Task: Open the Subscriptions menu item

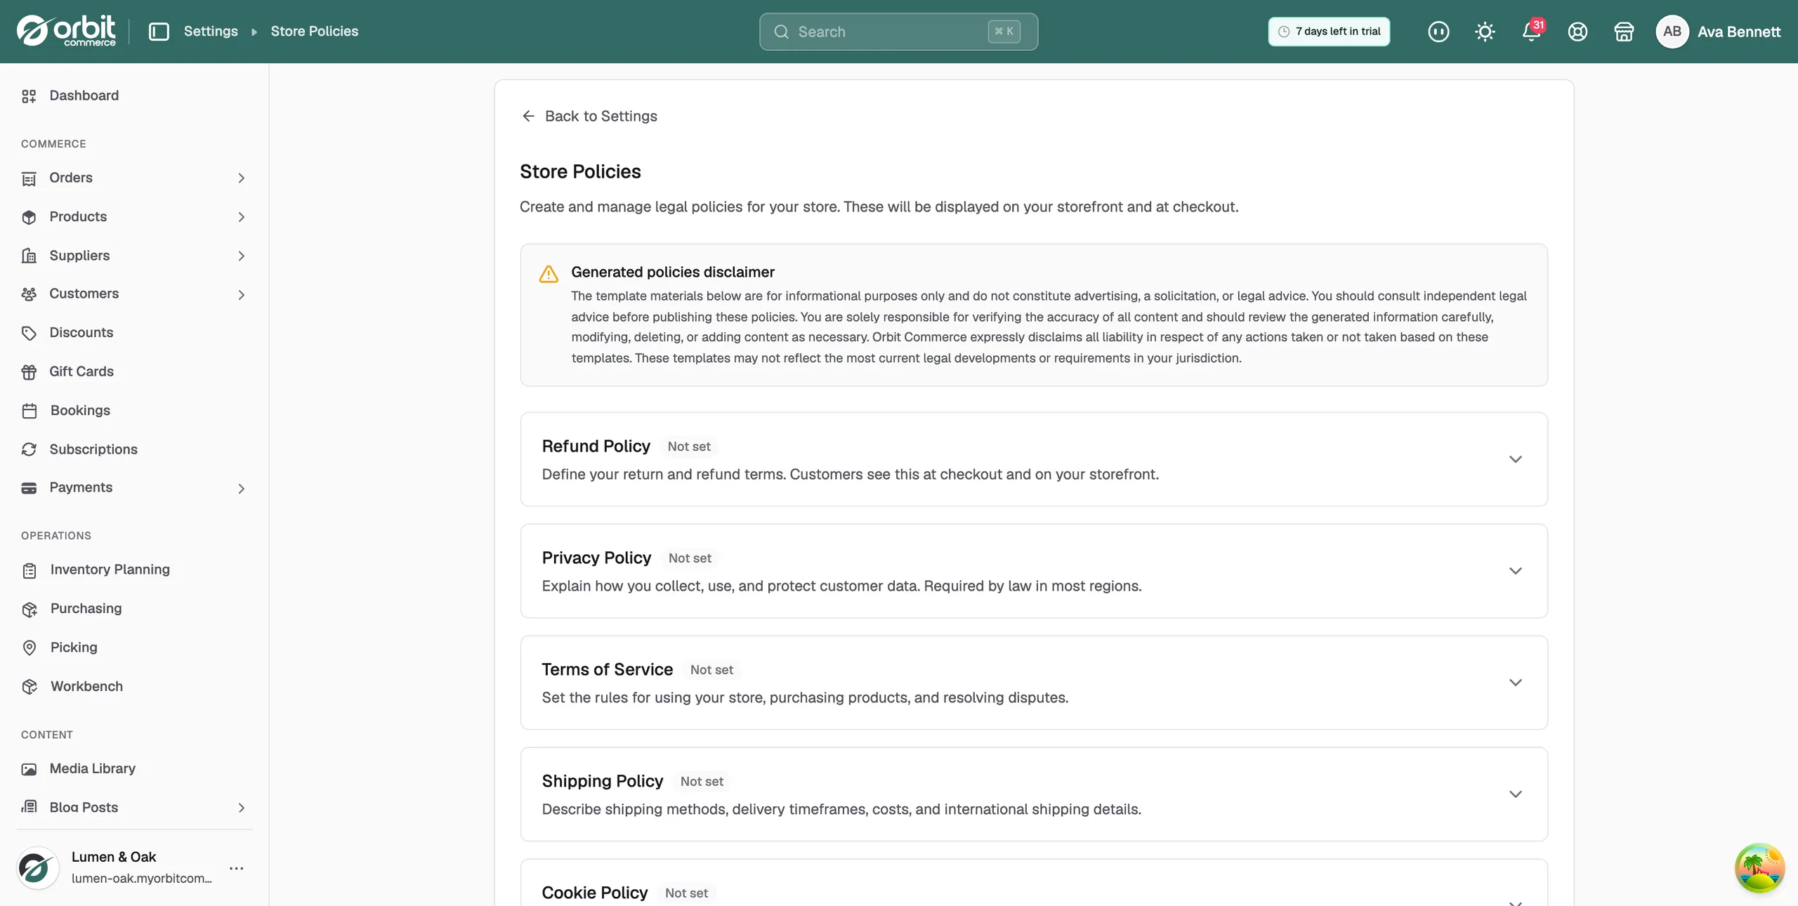Action: coord(133,449)
